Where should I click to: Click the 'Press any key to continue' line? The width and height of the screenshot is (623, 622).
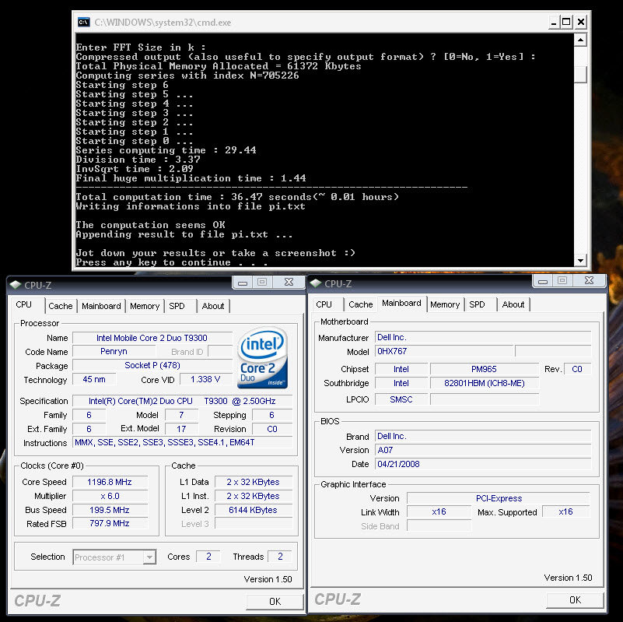tap(172, 262)
